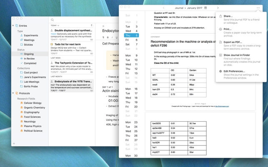This screenshot has width=268, height=167.
Task: Toggle bold formatting in editor toolbar
Action: 108,37
